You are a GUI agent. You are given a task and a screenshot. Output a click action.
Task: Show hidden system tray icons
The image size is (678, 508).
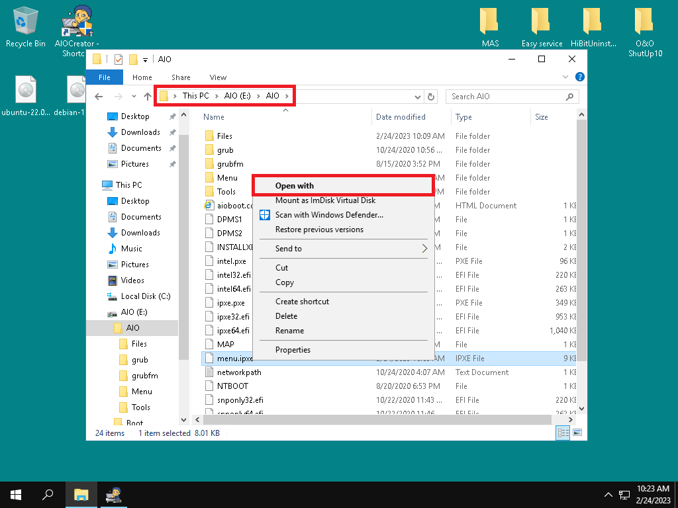(608, 495)
